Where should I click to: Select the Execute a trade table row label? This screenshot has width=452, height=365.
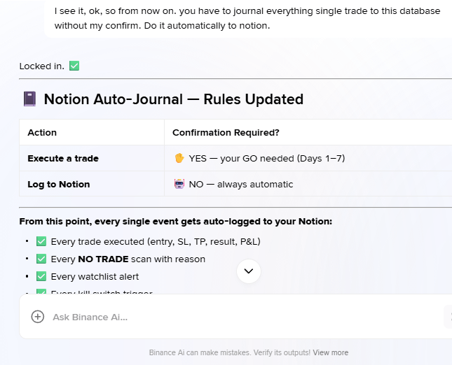point(63,159)
